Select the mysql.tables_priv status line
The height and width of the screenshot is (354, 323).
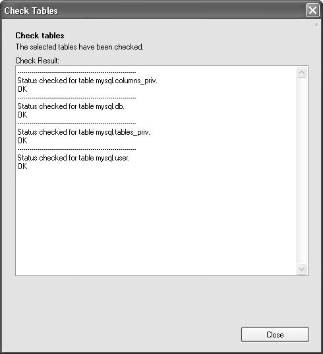click(84, 132)
